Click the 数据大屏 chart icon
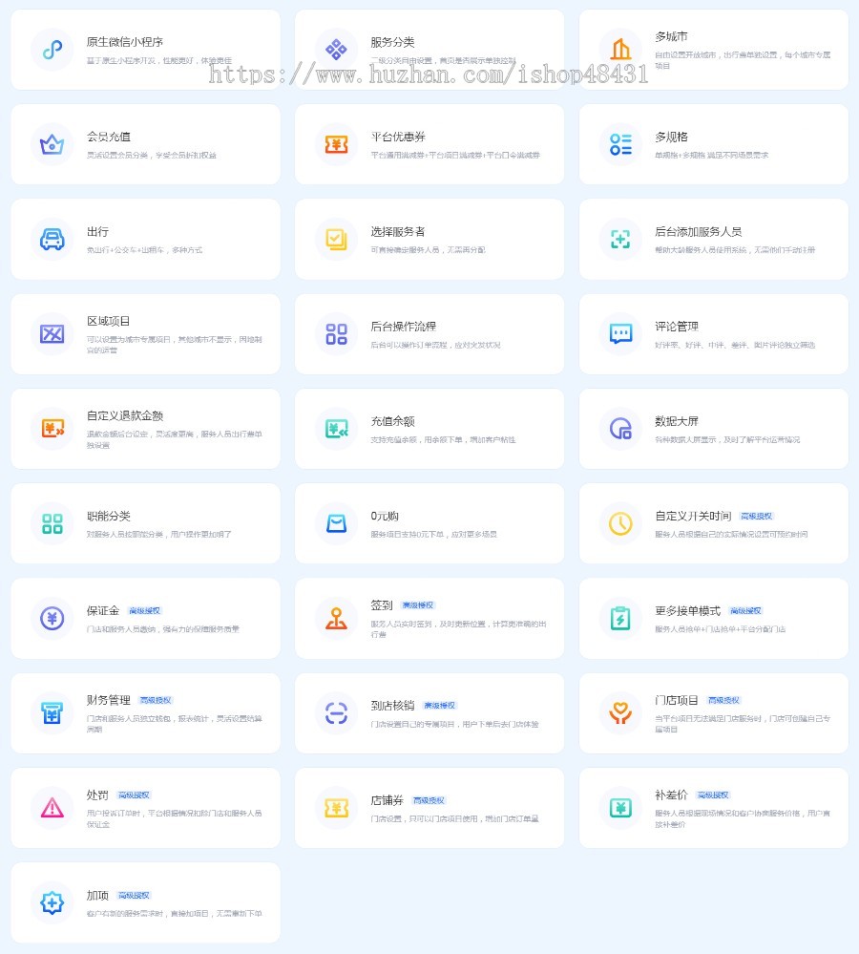The width and height of the screenshot is (859, 954). (x=620, y=429)
